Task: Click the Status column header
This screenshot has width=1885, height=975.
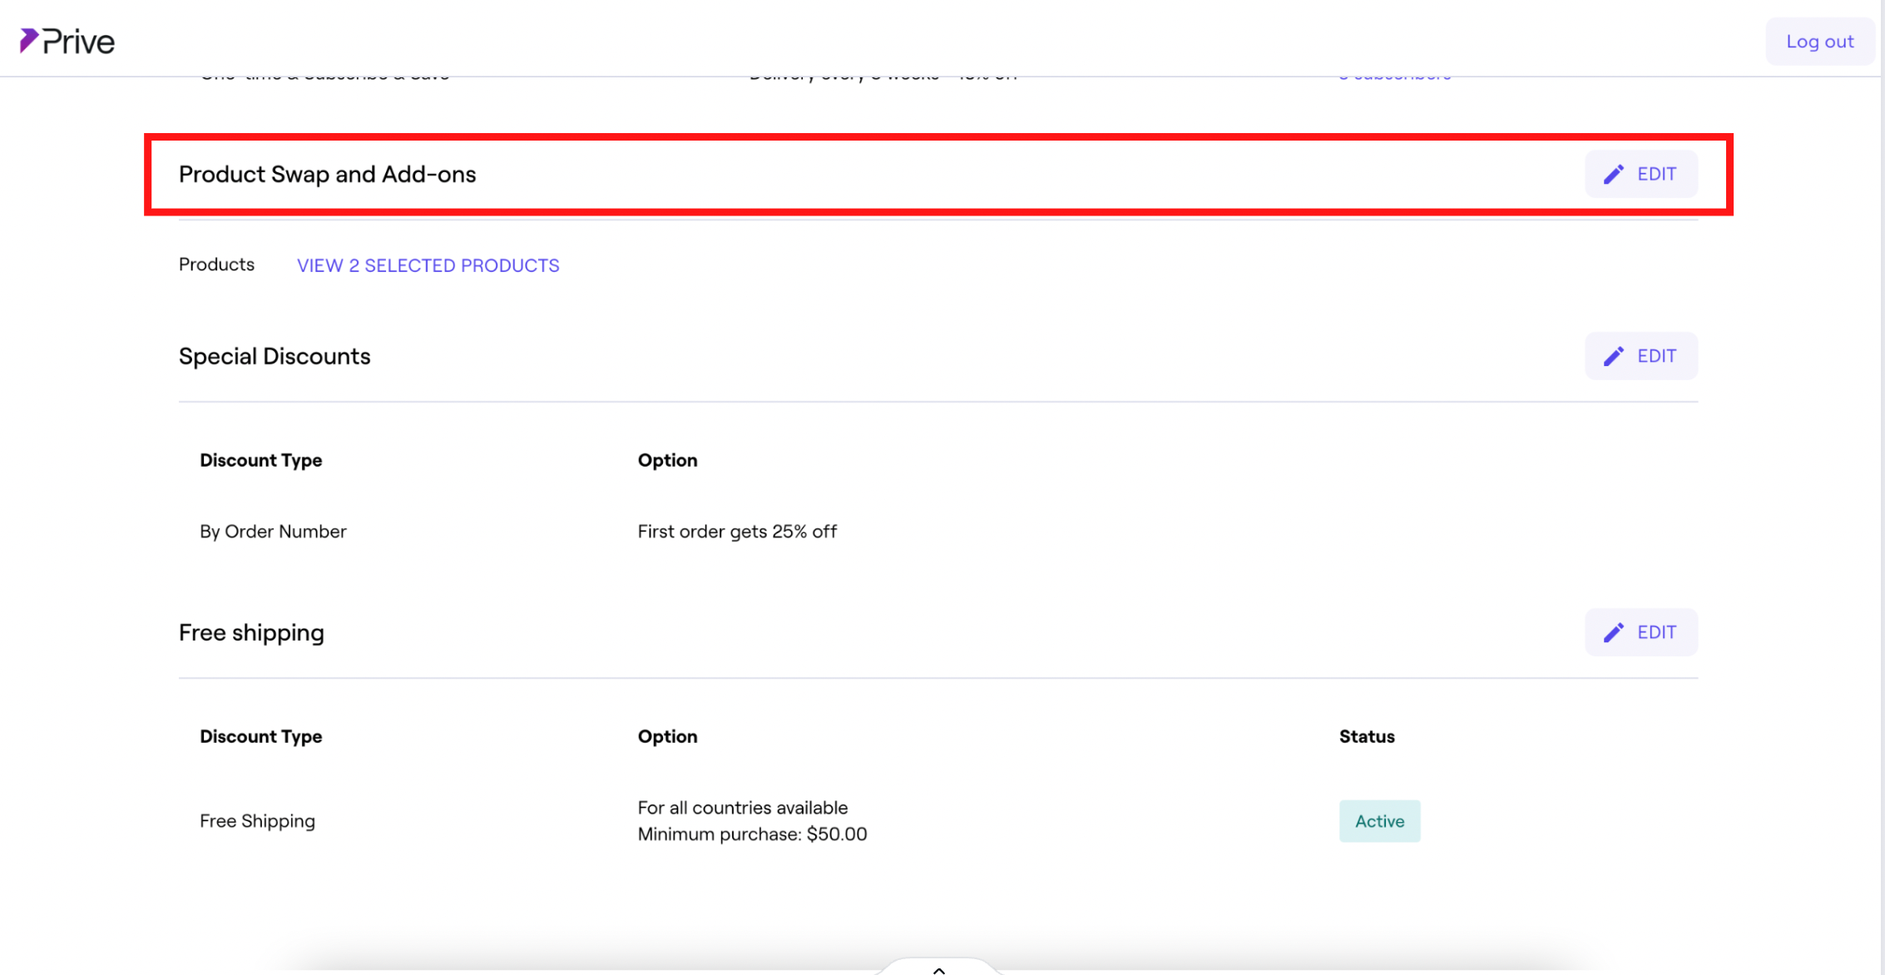Action: [x=1366, y=736]
